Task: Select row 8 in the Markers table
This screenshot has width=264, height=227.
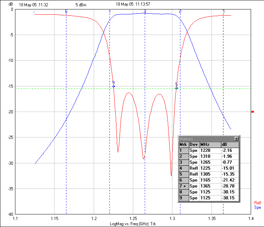Action: [209, 192]
